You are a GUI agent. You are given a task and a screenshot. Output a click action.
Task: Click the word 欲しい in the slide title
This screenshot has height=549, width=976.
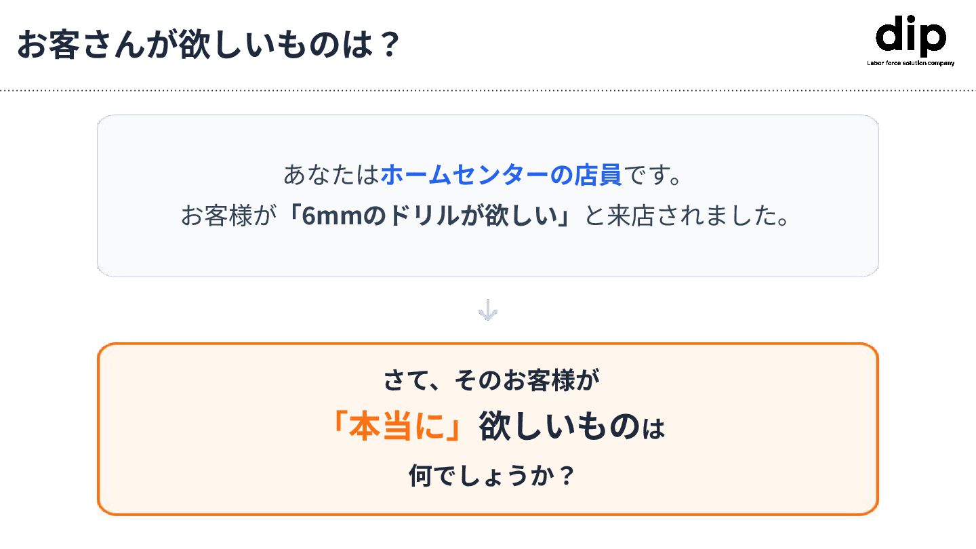(x=214, y=45)
